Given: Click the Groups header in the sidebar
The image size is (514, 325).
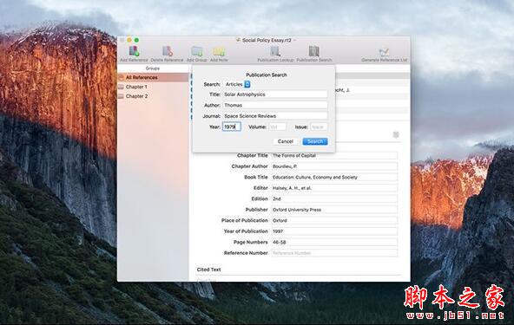Looking at the screenshot, I should coord(153,68).
